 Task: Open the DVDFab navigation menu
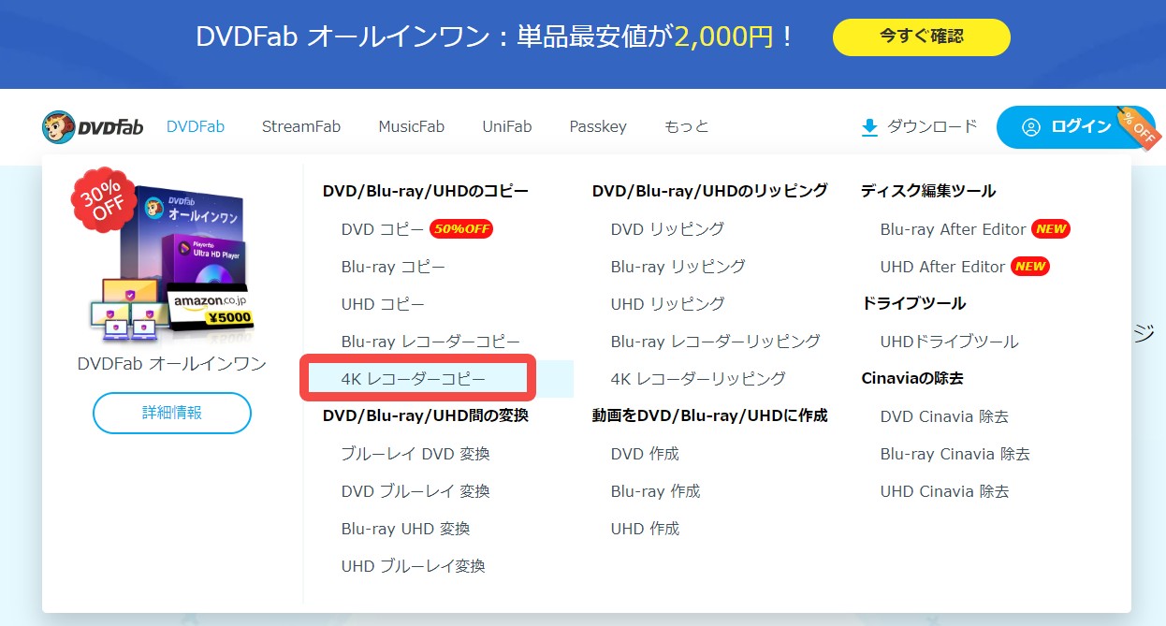tap(196, 126)
